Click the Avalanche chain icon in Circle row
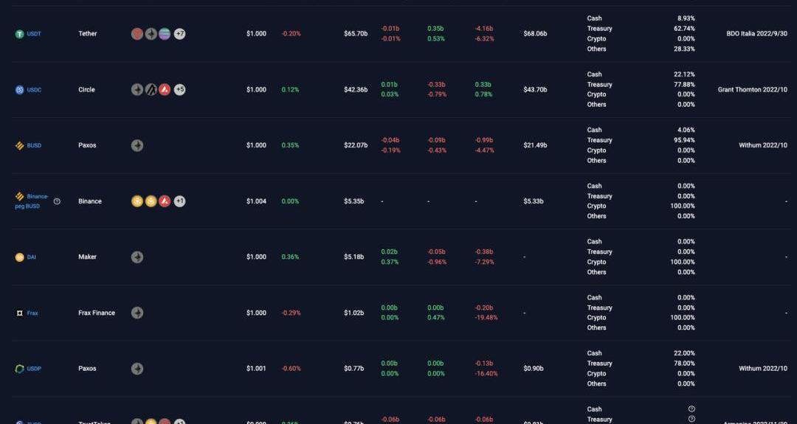The image size is (797, 424). pyautogui.click(x=165, y=90)
